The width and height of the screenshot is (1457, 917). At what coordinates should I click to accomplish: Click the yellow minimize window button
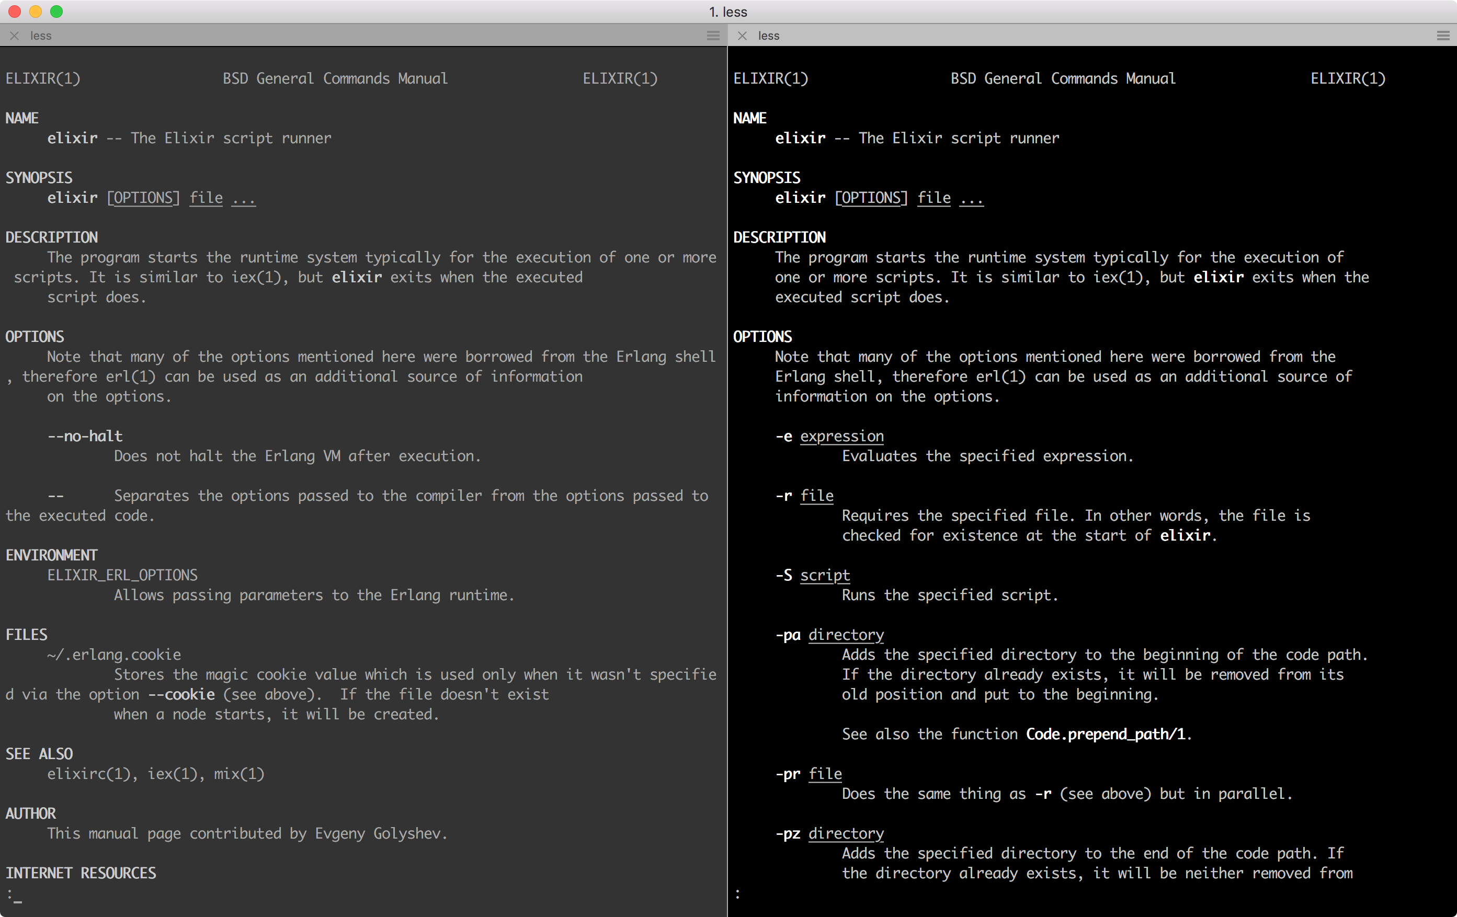(36, 12)
